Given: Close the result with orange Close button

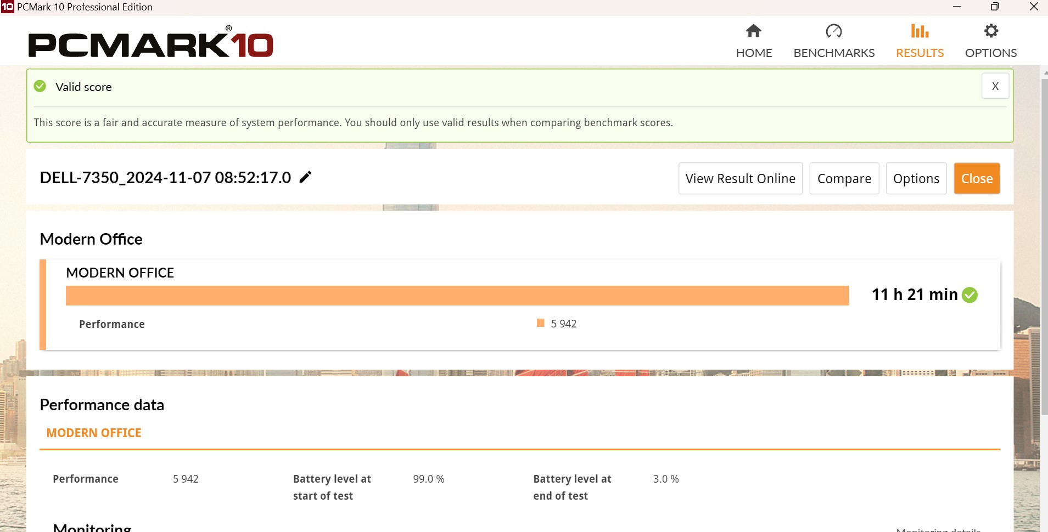Looking at the screenshot, I should (x=976, y=179).
